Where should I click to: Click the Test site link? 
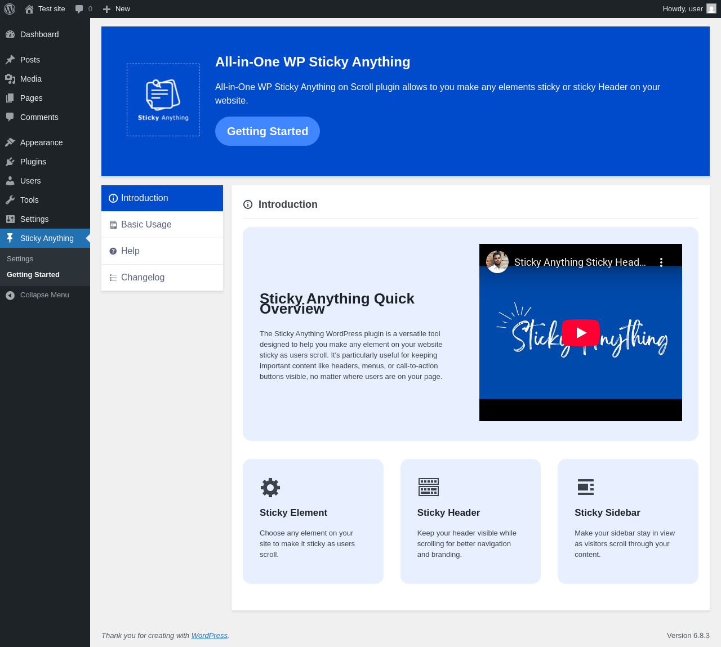(x=45, y=9)
